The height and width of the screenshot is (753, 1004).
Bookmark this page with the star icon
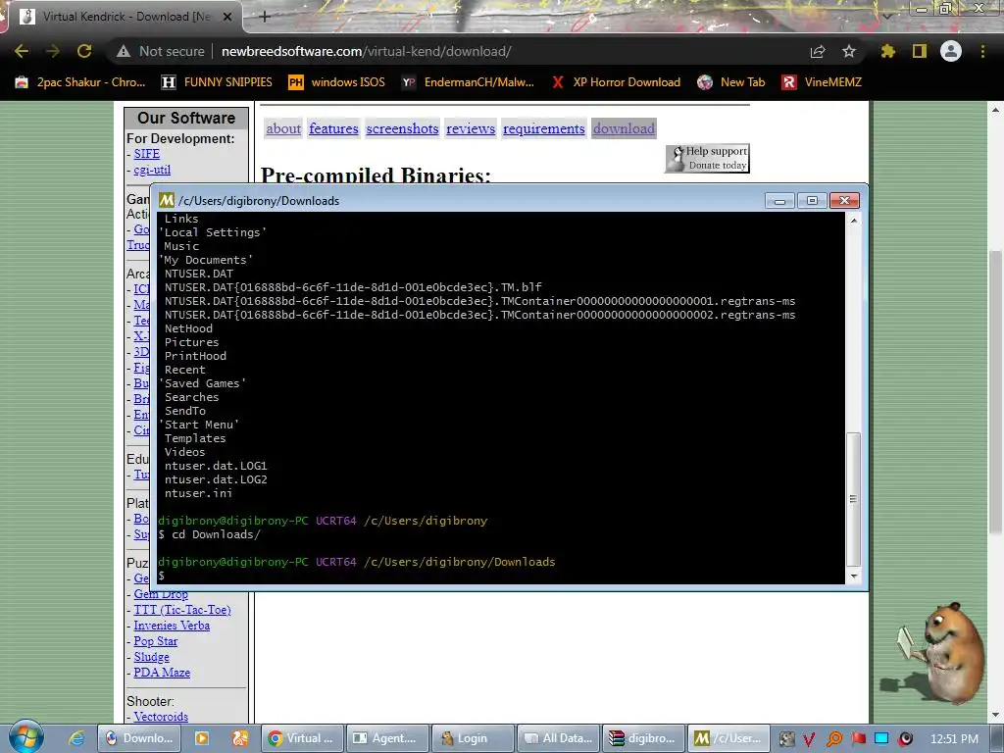[x=849, y=51]
